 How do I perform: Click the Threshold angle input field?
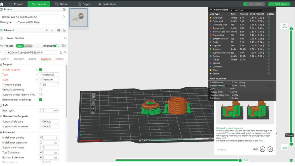pyautogui.click(x=49, y=85)
